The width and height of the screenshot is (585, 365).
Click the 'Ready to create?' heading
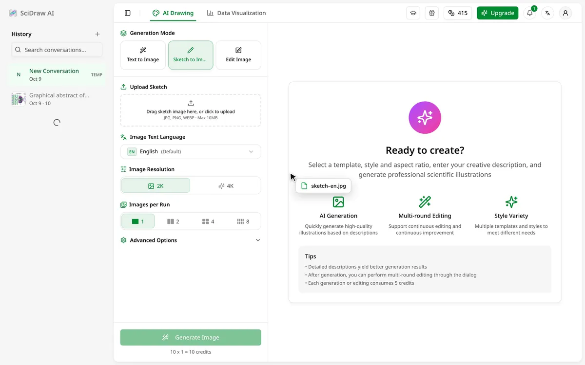425,150
